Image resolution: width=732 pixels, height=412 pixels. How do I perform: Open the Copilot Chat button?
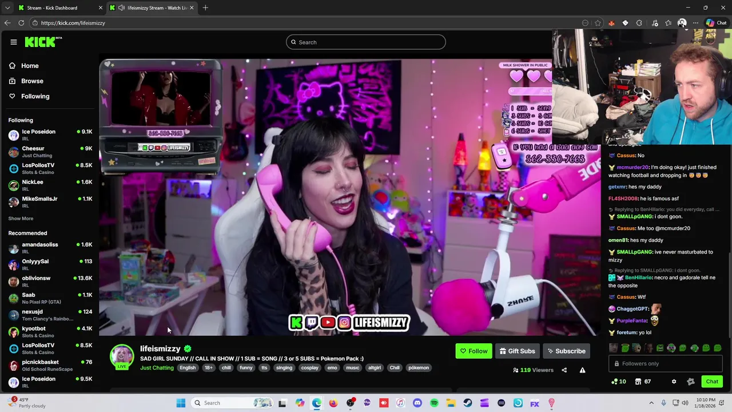(716, 23)
